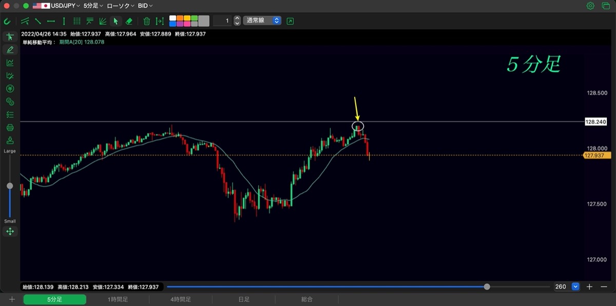Image resolution: width=616 pixels, height=306 pixels.
Task: Click the Large/Small size slider handle
Action: 10,186
